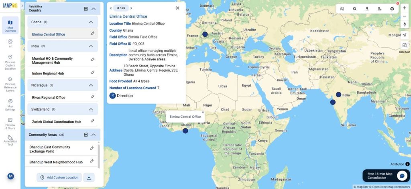Edit Elmina Central Office with pencil icon

click(93, 33)
